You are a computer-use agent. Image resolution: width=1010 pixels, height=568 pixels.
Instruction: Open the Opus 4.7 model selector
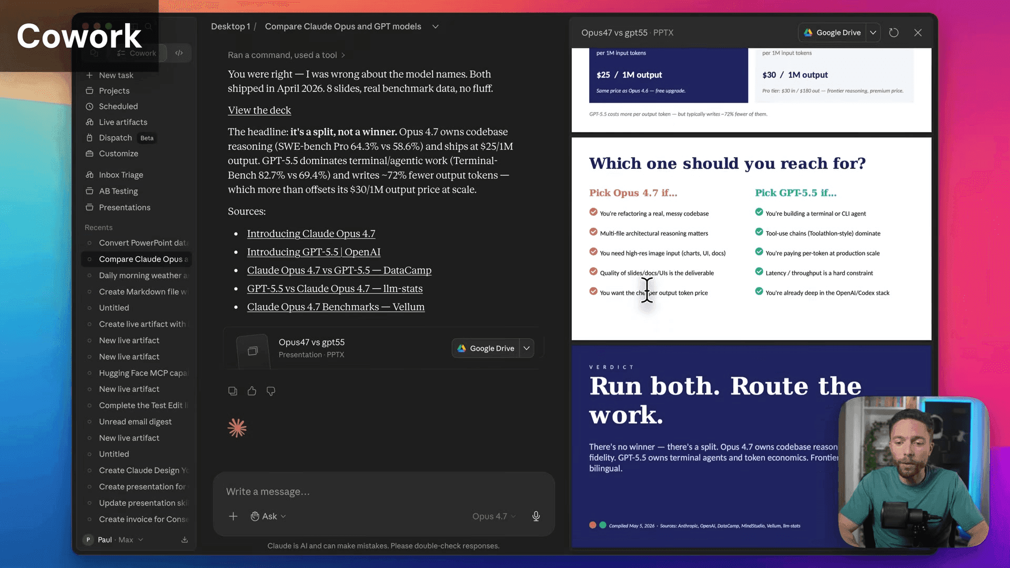(x=494, y=516)
